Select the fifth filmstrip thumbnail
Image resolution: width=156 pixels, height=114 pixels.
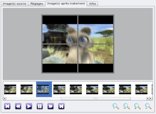pos(76,89)
